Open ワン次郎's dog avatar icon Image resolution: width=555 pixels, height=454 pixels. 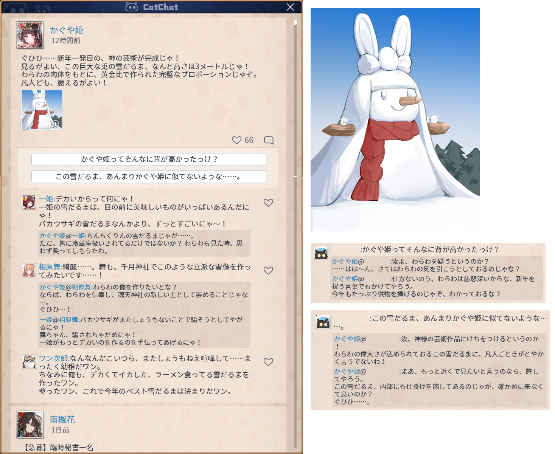pyautogui.click(x=29, y=362)
